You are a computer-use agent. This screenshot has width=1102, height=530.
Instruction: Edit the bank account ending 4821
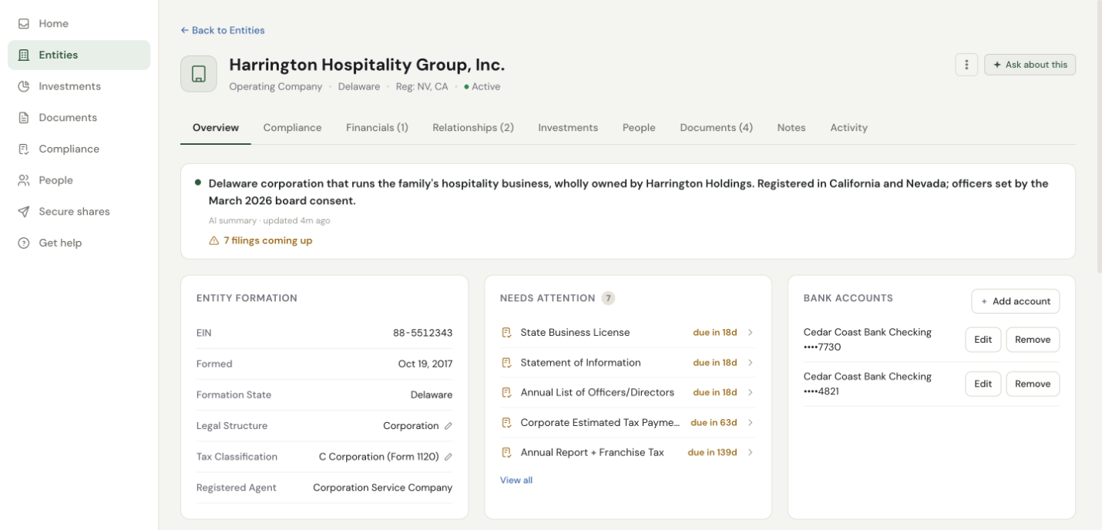tap(983, 384)
